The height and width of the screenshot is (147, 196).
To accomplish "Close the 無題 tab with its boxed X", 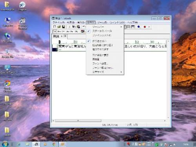I will click(65, 36).
